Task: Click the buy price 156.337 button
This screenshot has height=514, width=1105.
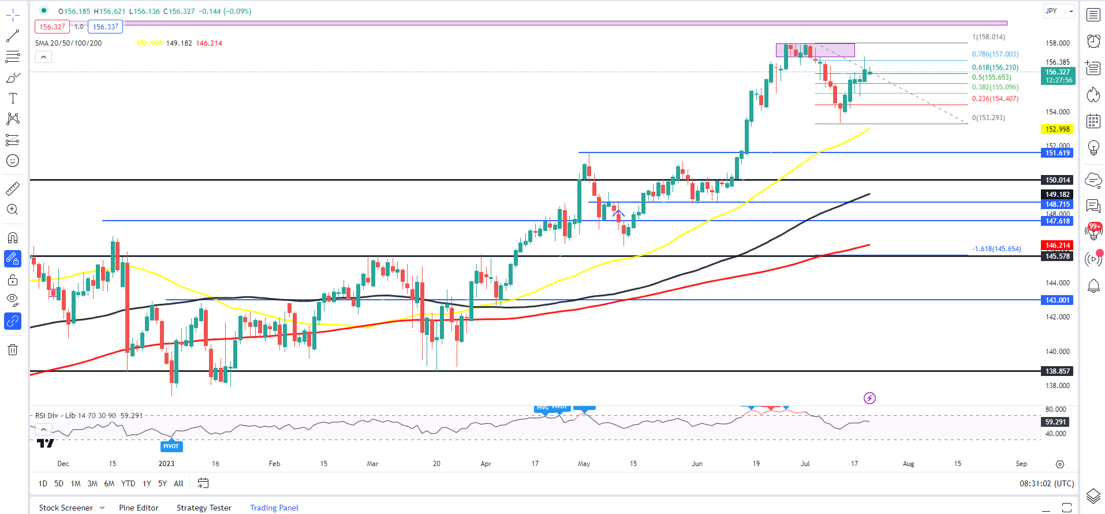Action: click(106, 27)
